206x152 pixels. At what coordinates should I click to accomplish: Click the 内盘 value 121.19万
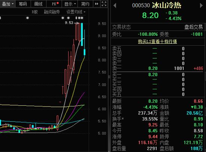pyautogui.click(x=193, y=143)
